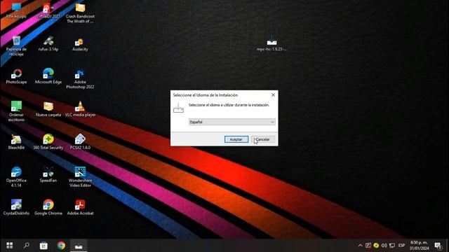Open the notification center icon
The width and height of the screenshot is (449, 252).
[438, 246]
